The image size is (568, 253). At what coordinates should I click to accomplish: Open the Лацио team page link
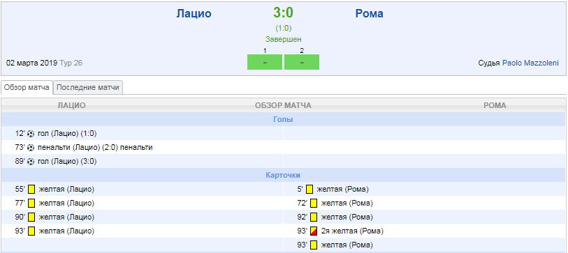click(x=194, y=14)
